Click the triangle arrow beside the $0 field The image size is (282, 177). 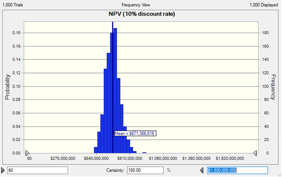4,170
